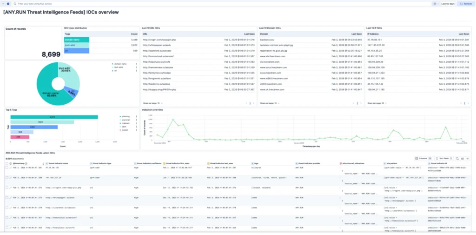Image resolution: width=476 pixels, height=235 pixels.
Task: Go to next page in Last 10 Domain IOCs
Action: click(362, 103)
